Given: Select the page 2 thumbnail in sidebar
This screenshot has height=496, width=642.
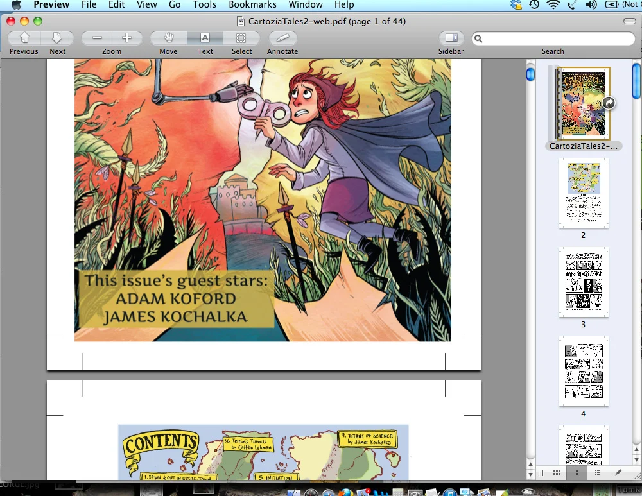Looking at the screenshot, I should click(584, 192).
